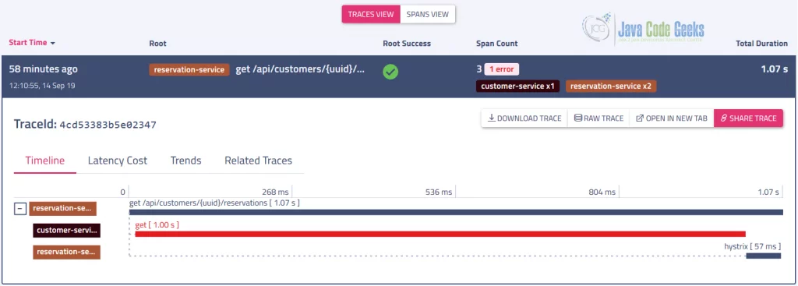The height and width of the screenshot is (286, 798).
Task: Select root reservation-se... span label in timeline
Action: (x=62, y=209)
